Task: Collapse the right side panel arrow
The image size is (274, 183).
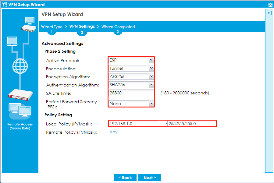Action: click(x=269, y=13)
